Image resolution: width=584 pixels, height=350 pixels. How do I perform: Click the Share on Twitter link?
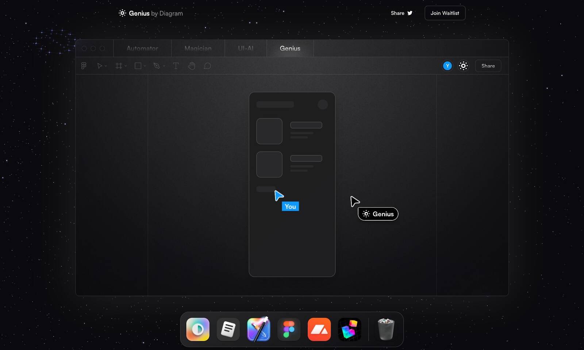pos(401,13)
